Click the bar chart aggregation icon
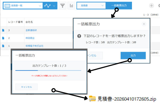This screenshot has width=160, height=107. (x=71, y=6)
